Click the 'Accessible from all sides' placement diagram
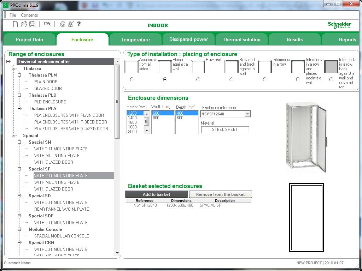The width and height of the screenshot is (362, 271). pos(132,66)
